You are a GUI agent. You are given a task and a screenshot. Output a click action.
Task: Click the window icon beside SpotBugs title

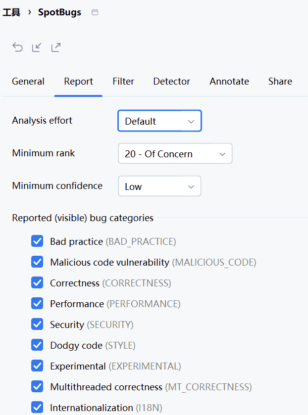pyautogui.click(x=95, y=12)
